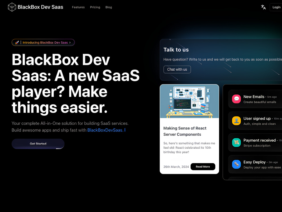Click the Create beautiful emails subtitle
This screenshot has width=282, height=212.
coord(260,102)
